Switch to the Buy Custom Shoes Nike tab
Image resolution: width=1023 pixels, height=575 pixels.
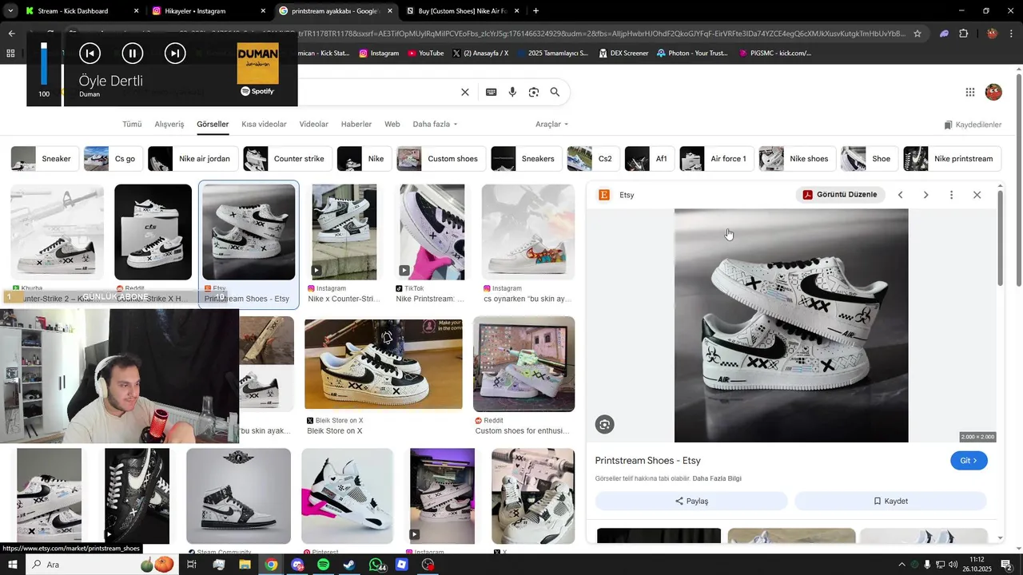click(462, 11)
